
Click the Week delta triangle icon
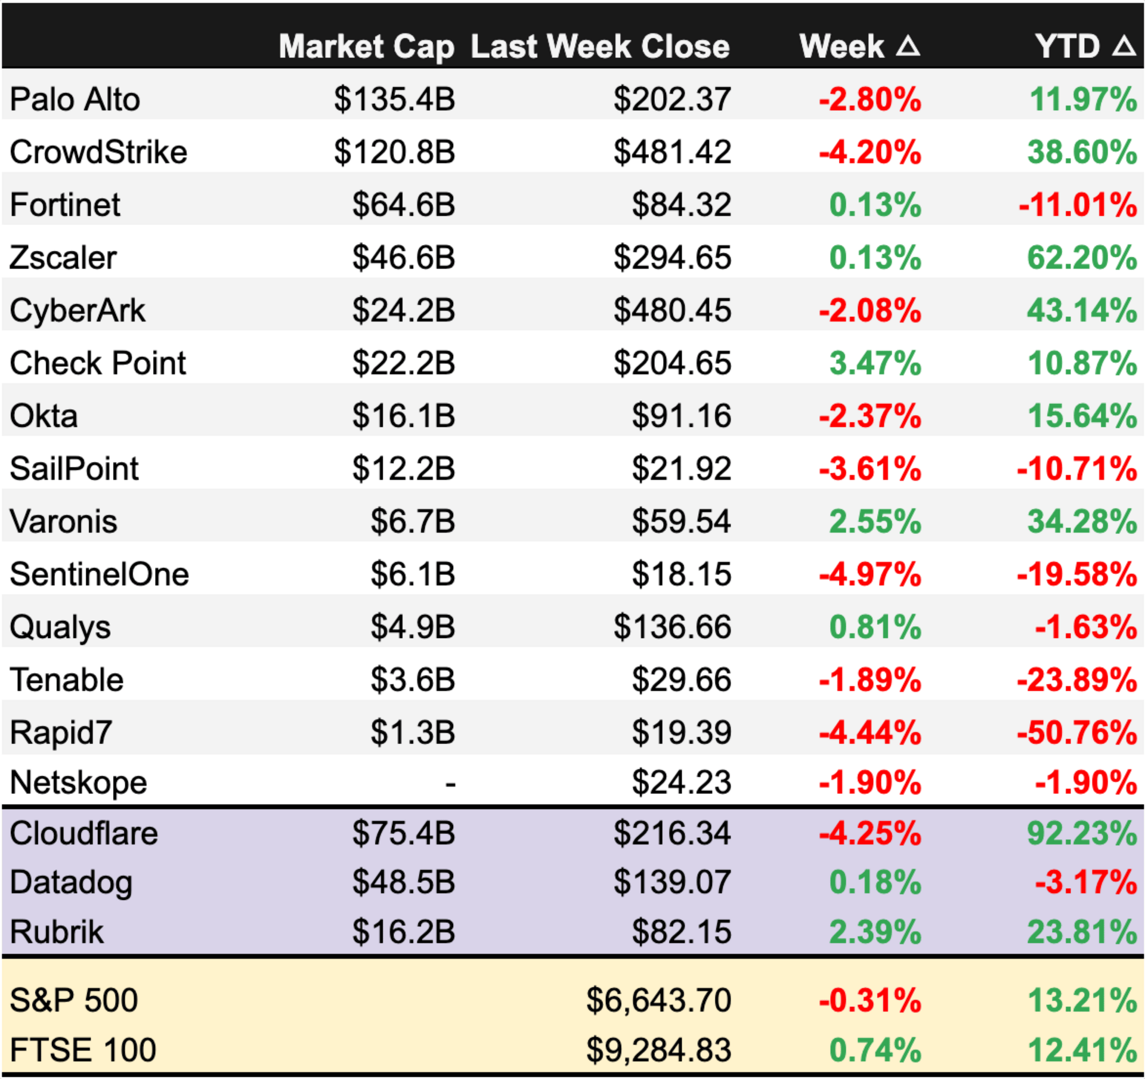[x=908, y=46]
